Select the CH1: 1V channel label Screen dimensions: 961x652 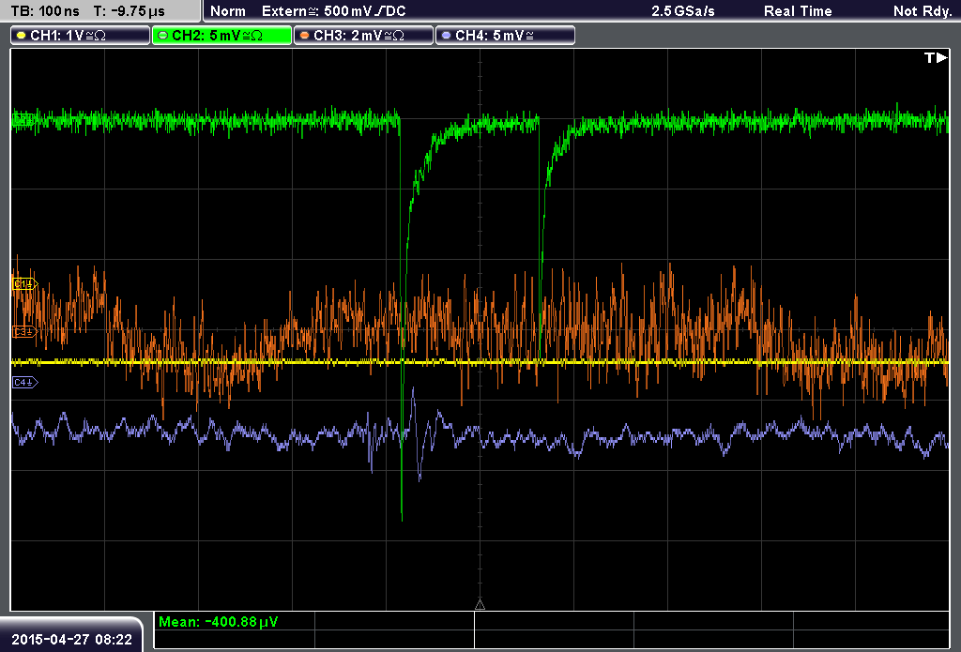point(81,36)
